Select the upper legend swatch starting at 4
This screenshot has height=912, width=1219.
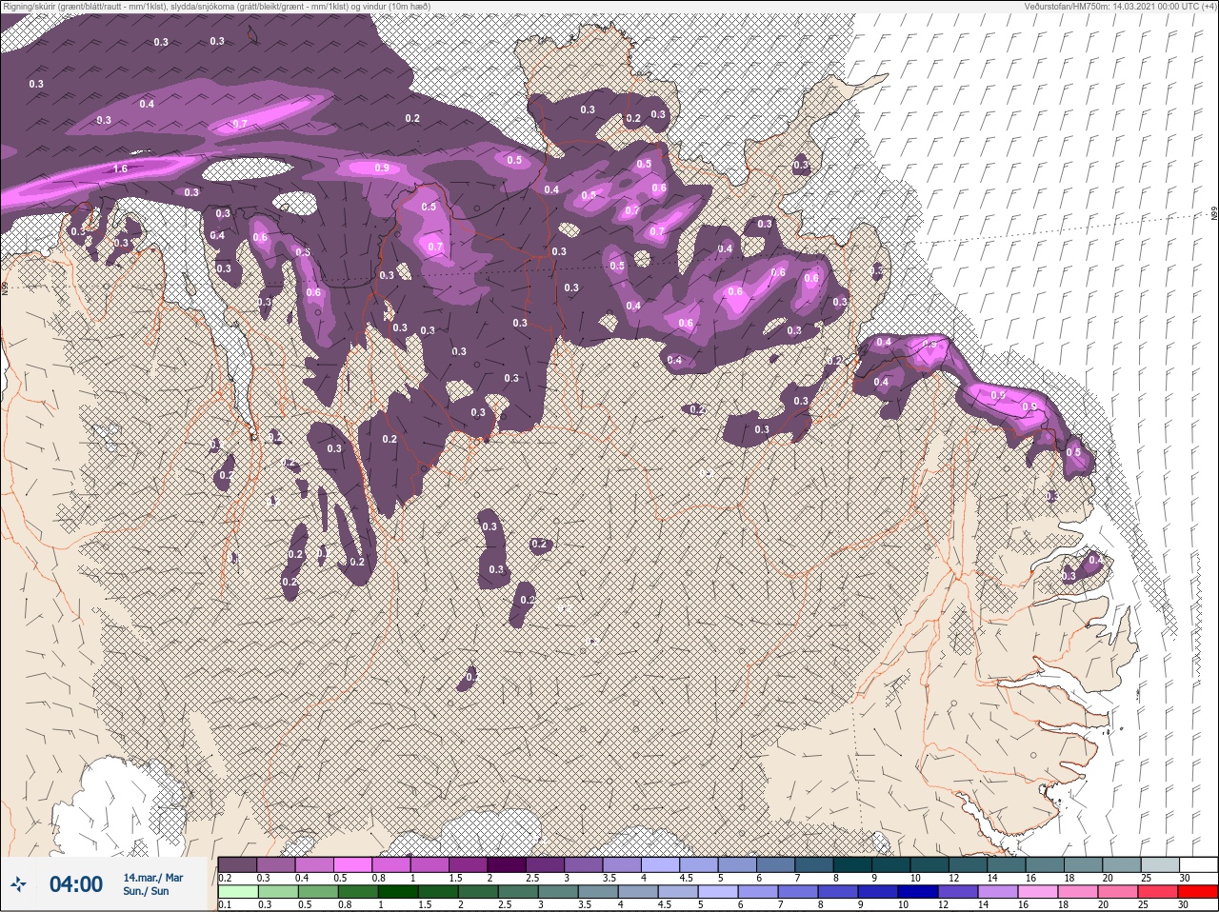pyautogui.click(x=662, y=863)
